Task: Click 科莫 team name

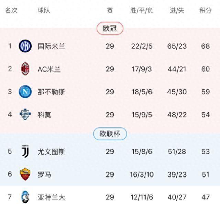Action: click(44, 115)
